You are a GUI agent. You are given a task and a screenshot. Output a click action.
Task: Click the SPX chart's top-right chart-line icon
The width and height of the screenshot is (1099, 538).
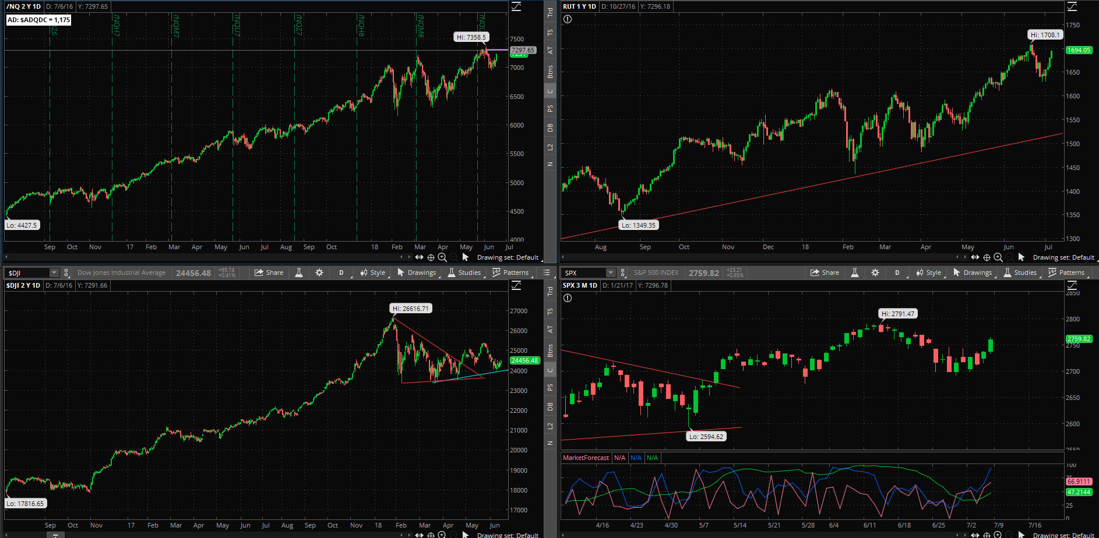tap(1072, 285)
